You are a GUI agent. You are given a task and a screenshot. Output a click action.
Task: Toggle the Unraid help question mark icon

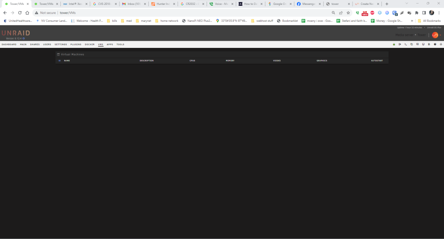(x=435, y=44)
